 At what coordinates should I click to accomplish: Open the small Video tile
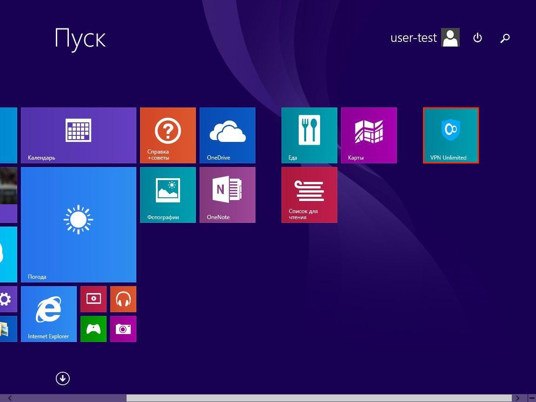[93, 299]
